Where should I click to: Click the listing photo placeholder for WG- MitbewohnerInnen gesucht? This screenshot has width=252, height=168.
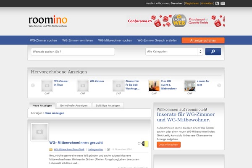point(40,132)
